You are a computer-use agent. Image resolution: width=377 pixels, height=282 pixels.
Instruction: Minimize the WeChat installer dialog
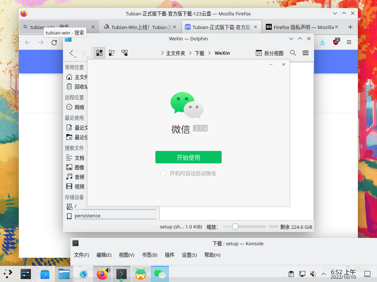pyautogui.click(x=271, y=65)
